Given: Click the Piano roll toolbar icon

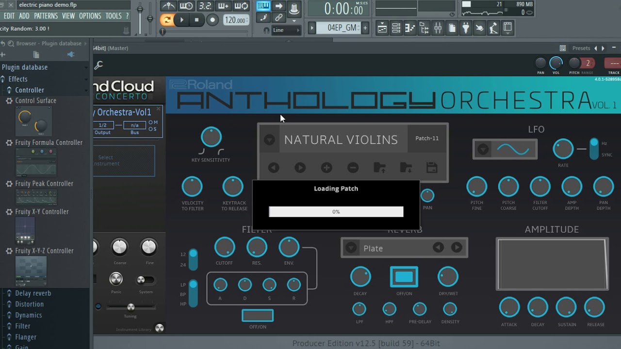Looking at the screenshot, I should [x=410, y=28].
